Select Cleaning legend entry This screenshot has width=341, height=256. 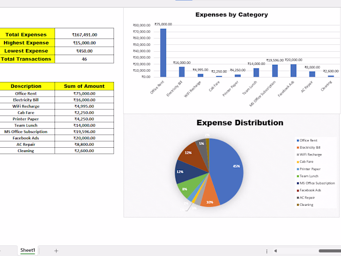click(x=305, y=205)
